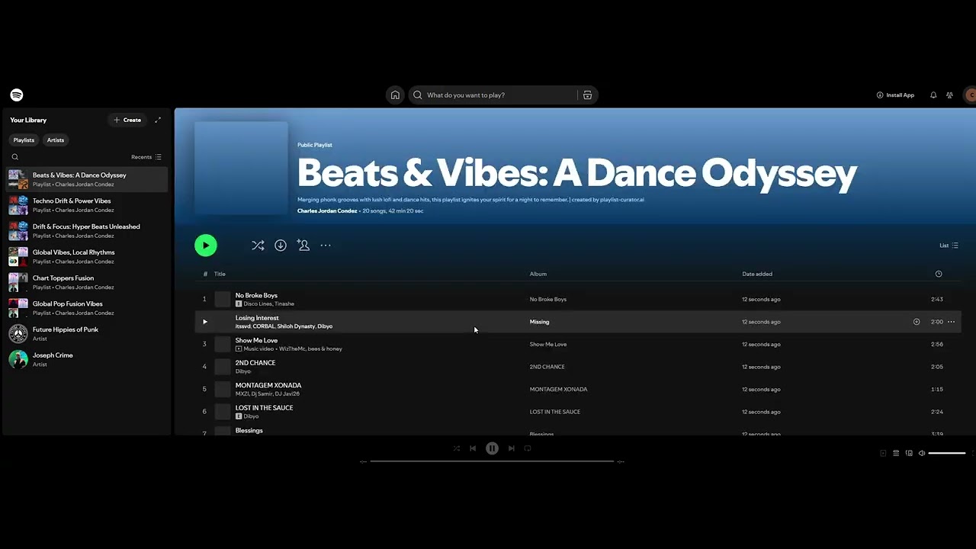Open the playlist cover image
The image size is (976, 549).
point(241,168)
